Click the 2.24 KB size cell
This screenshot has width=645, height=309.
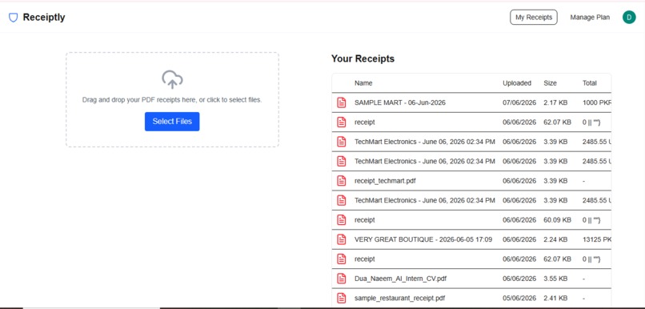(555, 239)
